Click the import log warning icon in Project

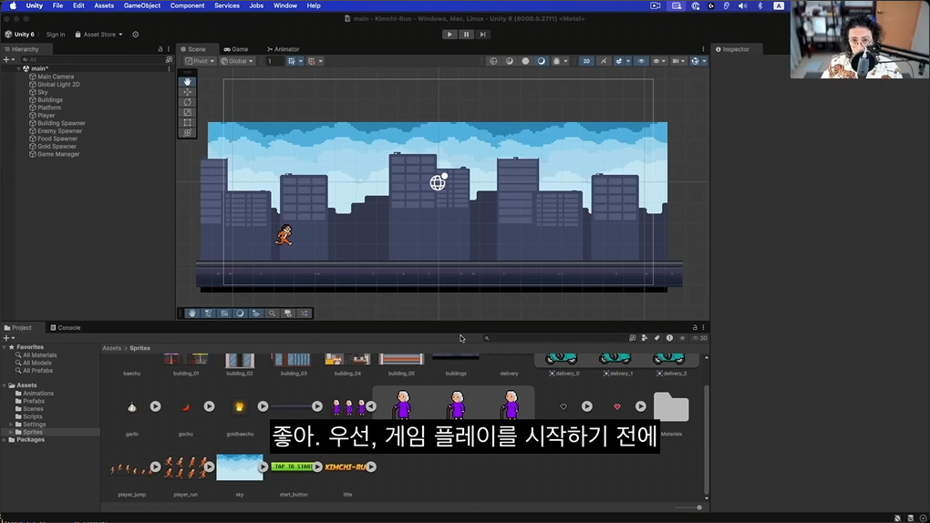pyautogui.click(x=669, y=338)
